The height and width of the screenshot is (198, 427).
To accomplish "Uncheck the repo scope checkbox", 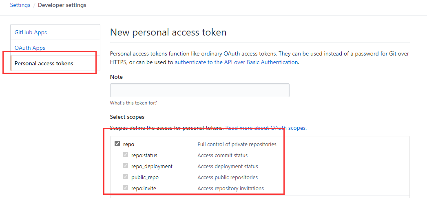I will click(117, 144).
